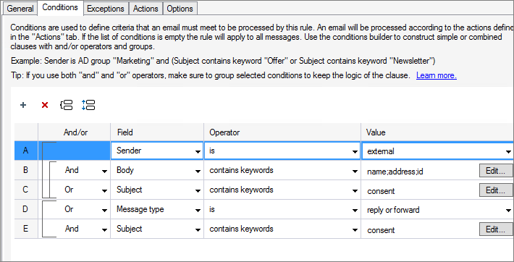Image resolution: width=514 pixels, height=262 pixels.
Task: Click the Value column header
Action: pos(437,132)
